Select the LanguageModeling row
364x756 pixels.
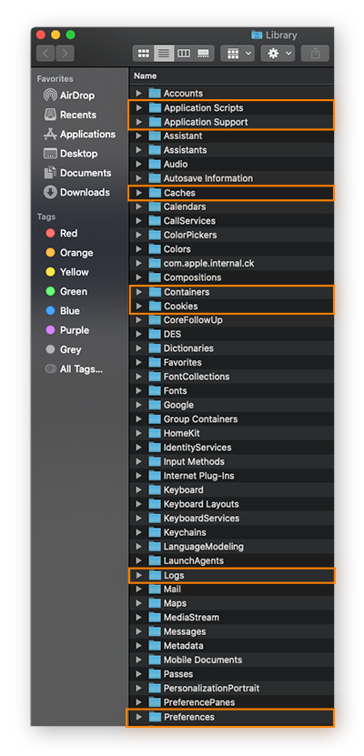pos(231,547)
